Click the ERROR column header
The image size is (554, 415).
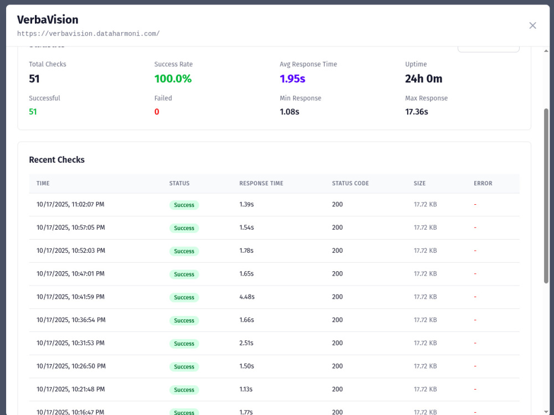click(483, 183)
